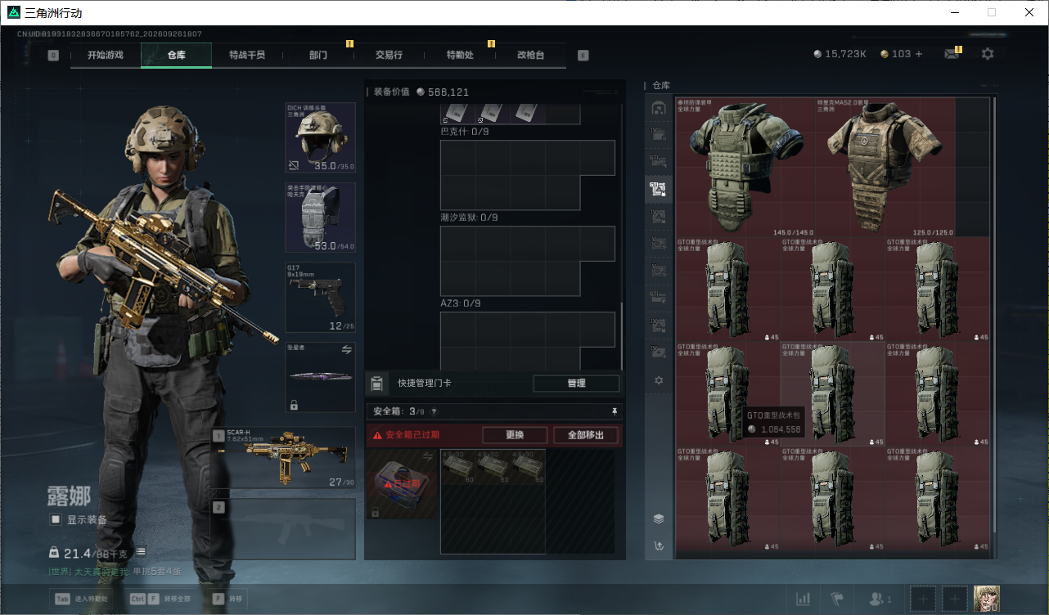
Task: Click the 更换 safe box button
Action: (515, 435)
